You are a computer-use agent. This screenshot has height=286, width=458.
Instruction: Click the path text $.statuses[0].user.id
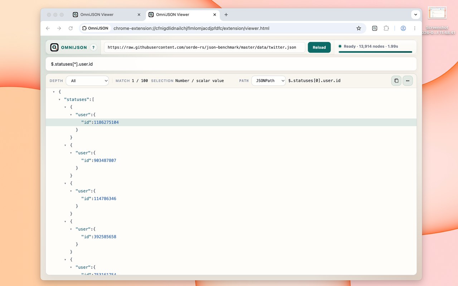coord(314,81)
